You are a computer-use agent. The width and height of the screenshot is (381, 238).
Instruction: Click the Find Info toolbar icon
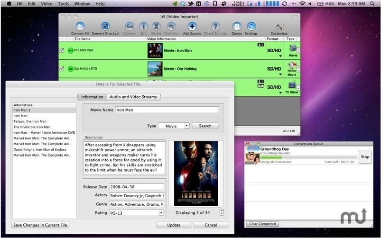(x=171, y=27)
